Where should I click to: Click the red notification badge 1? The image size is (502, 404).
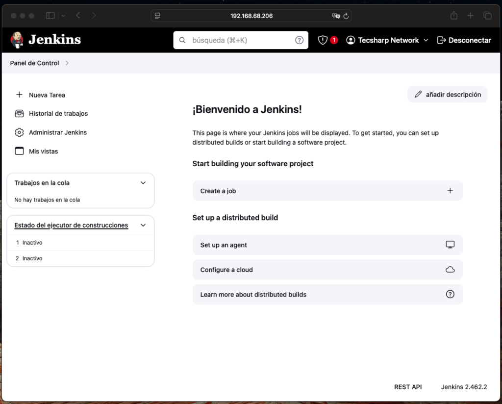tap(334, 40)
